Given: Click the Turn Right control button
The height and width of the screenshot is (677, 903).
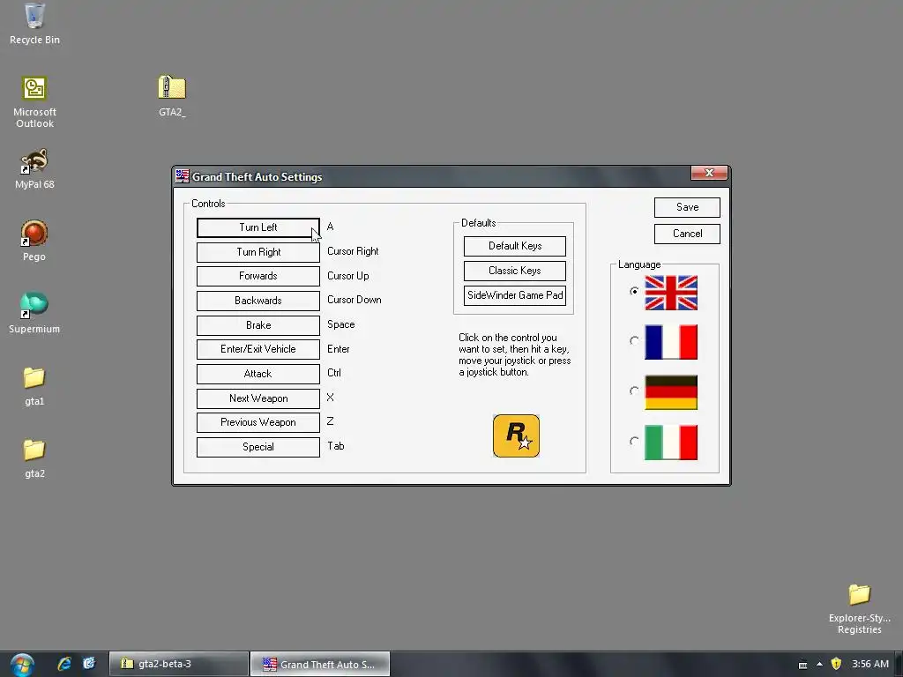Looking at the screenshot, I should 258,252.
